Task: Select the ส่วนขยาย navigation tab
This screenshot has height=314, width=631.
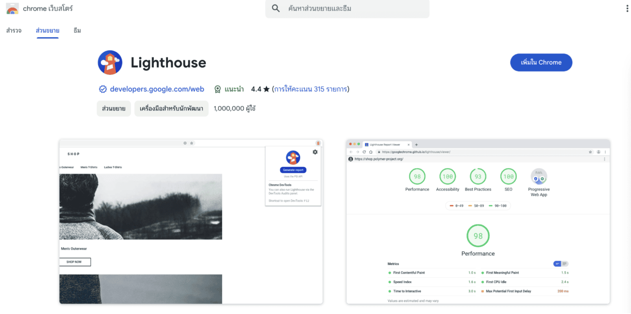Action: pyautogui.click(x=47, y=30)
